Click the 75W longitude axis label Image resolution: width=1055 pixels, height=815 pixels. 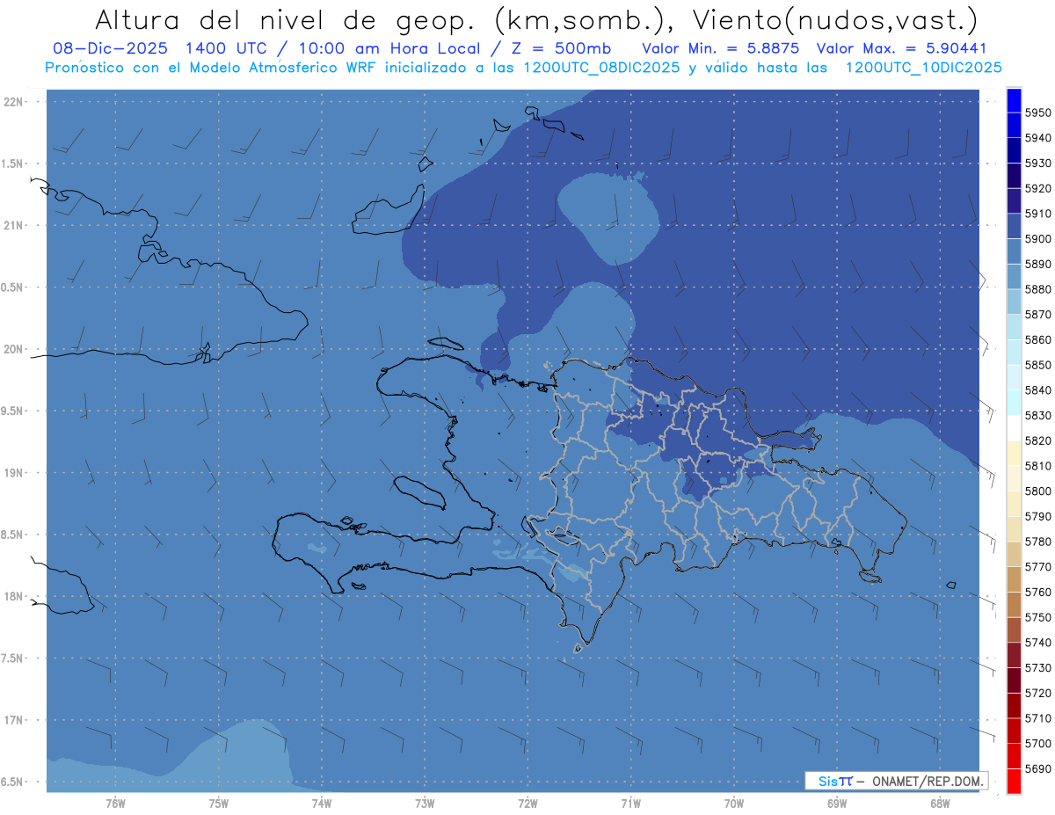click(218, 804)
